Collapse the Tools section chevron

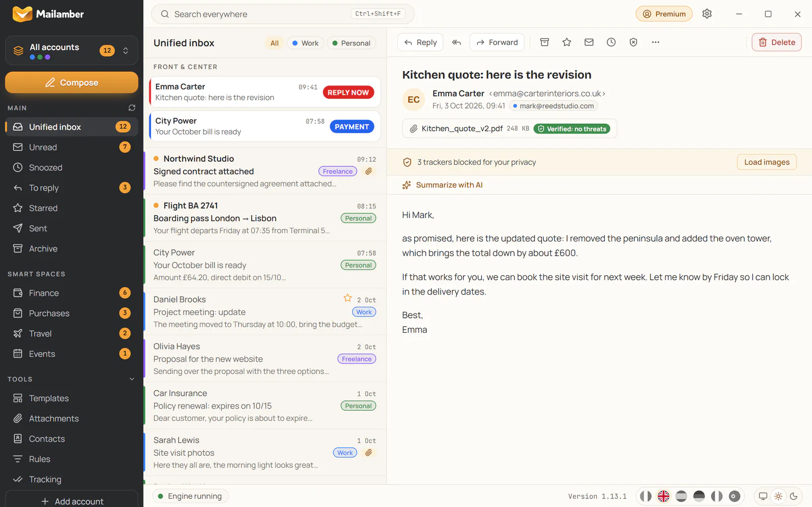pos(132,379)
